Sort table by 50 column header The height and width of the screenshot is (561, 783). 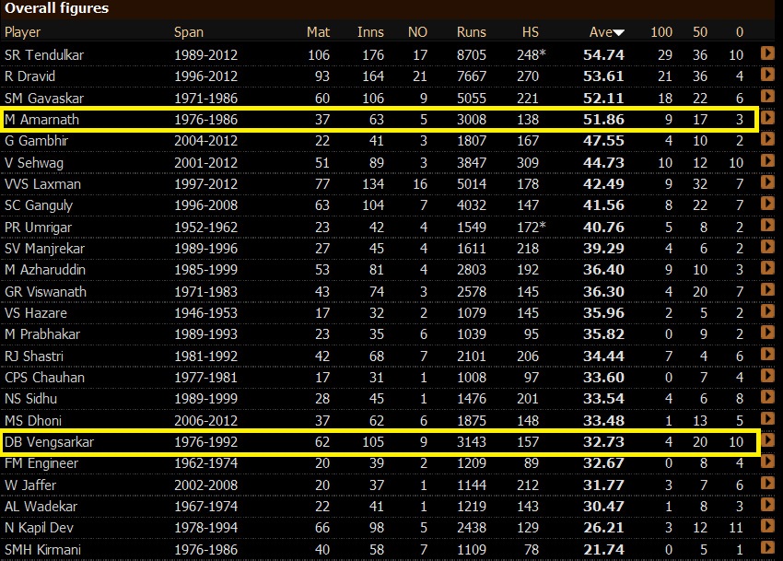tap(700, 32)
